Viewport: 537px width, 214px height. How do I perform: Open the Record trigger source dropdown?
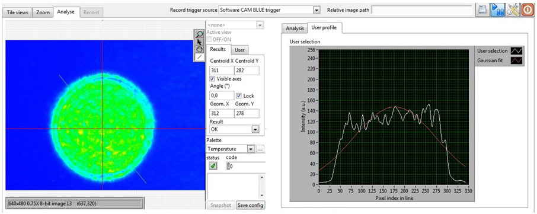click(x=270, y=10)
